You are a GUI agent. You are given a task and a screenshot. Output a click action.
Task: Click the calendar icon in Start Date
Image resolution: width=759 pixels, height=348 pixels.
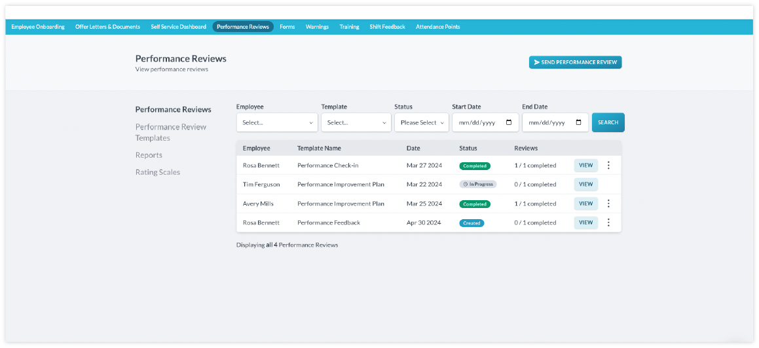coord(509,122)
